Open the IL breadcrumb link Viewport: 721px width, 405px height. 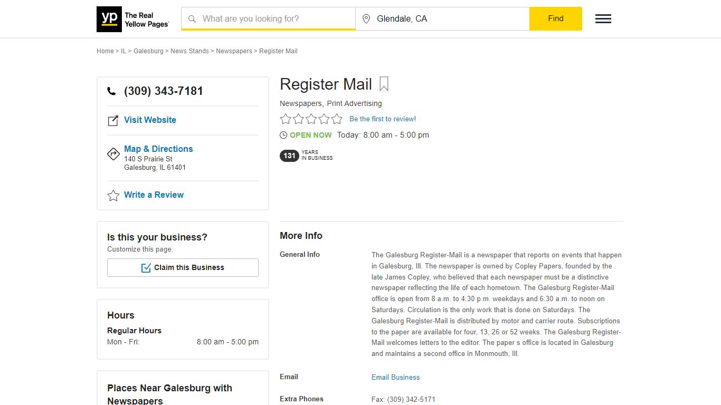point(124,51)
